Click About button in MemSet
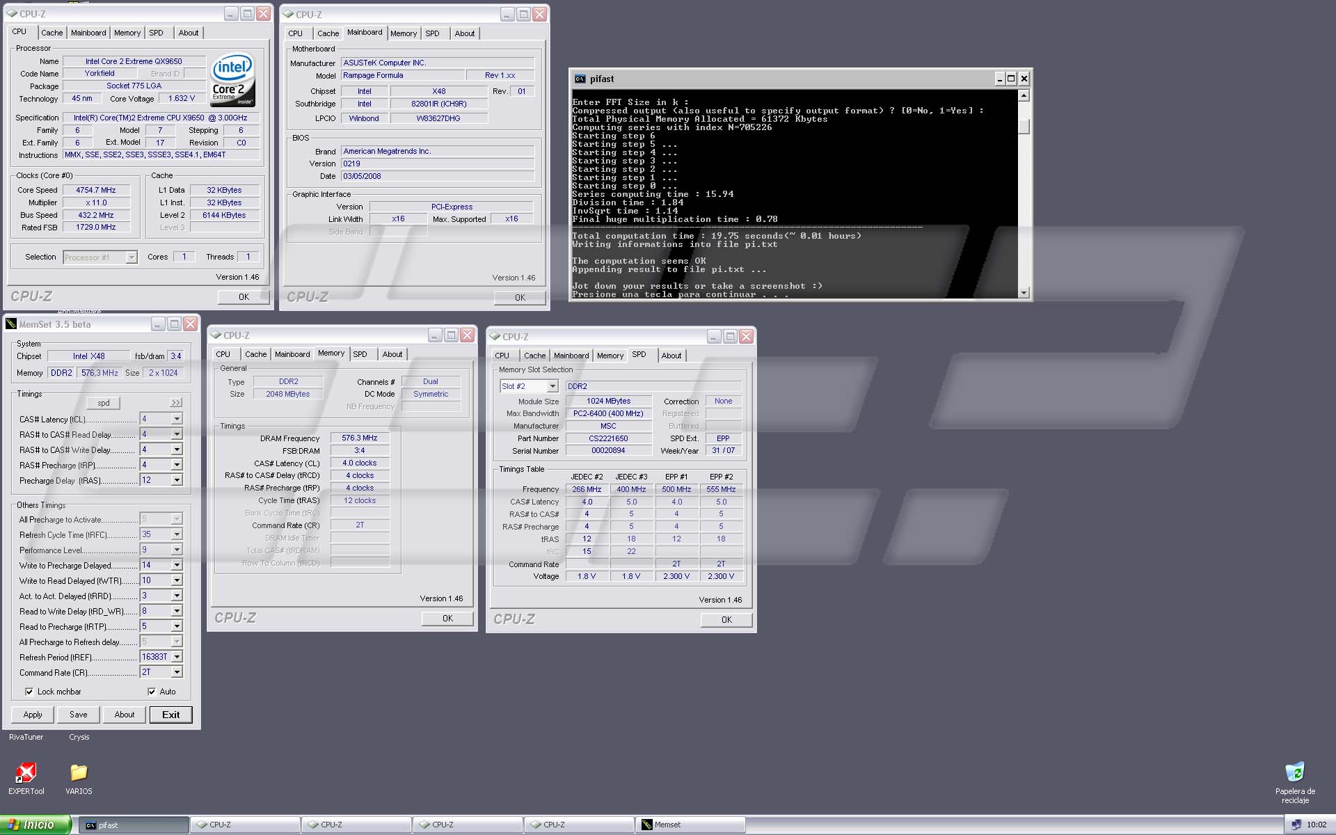This screenshot has height=835, width=1336. [125, 715]
